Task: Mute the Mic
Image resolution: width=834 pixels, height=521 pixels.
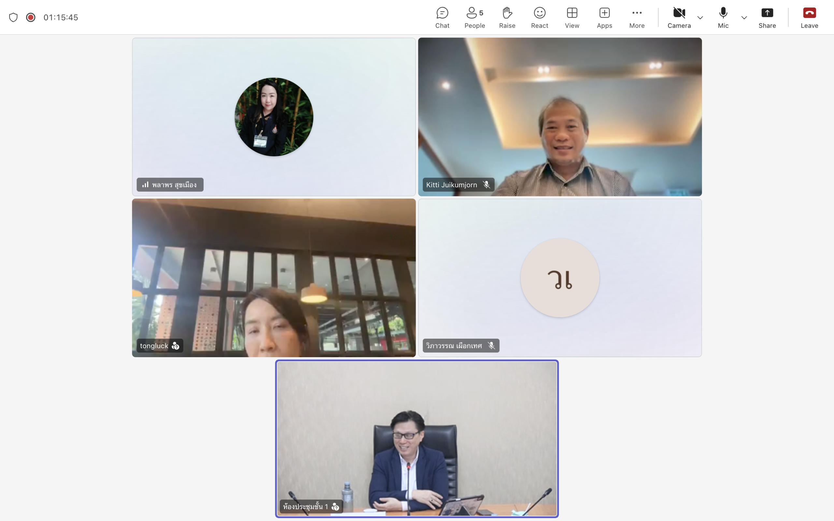Action: (x=723, y=18)
